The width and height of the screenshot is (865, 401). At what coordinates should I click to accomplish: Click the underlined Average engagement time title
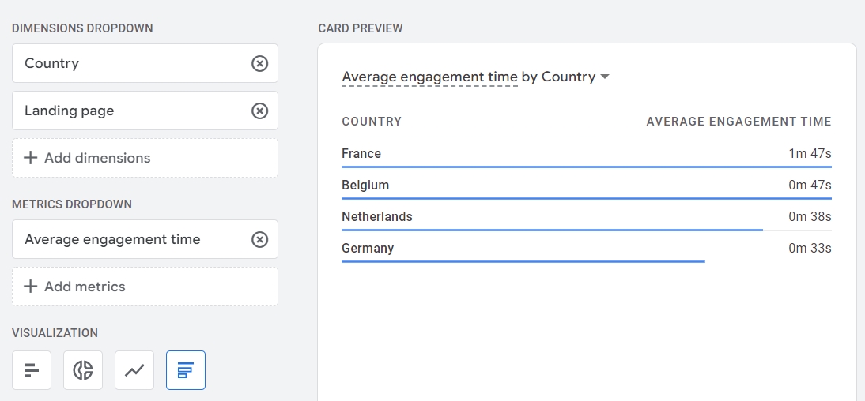pos(430,77)
